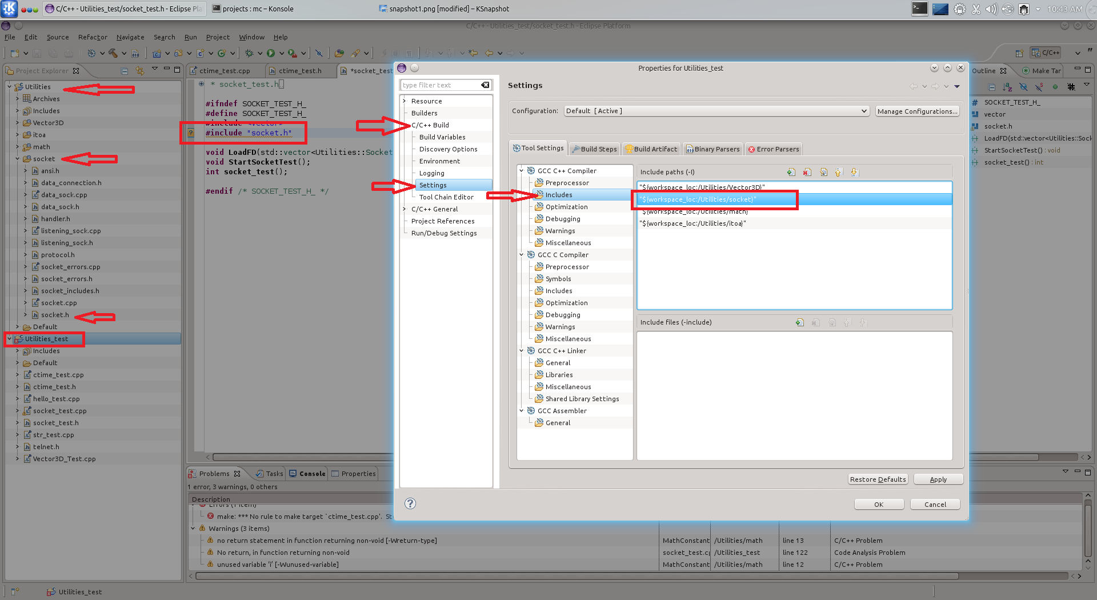1097x600 pixels.
Task: Collapse Warnings group in Problems view
Action: [193, 529]
